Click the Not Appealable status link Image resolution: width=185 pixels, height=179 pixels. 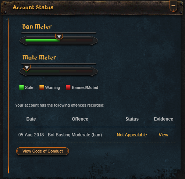(x=132, y=135)
